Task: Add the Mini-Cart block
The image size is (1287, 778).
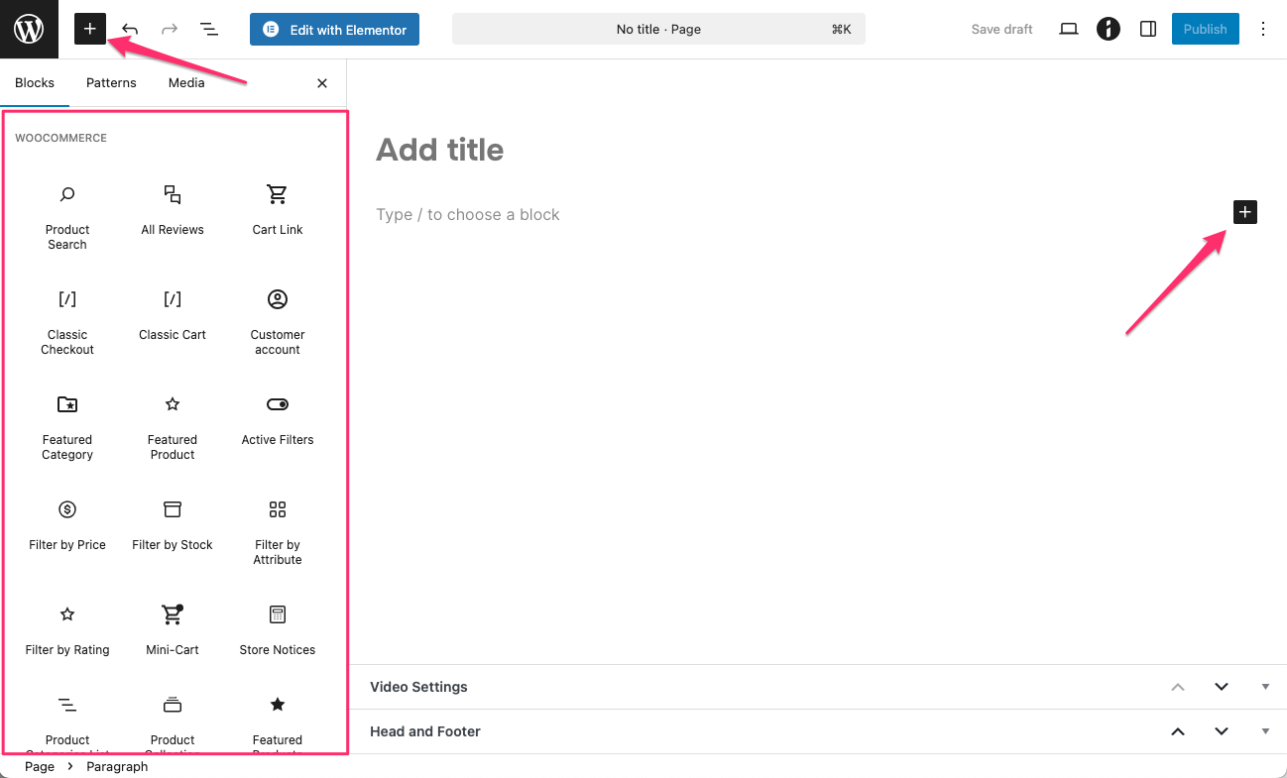Action: tap(173, 629)
